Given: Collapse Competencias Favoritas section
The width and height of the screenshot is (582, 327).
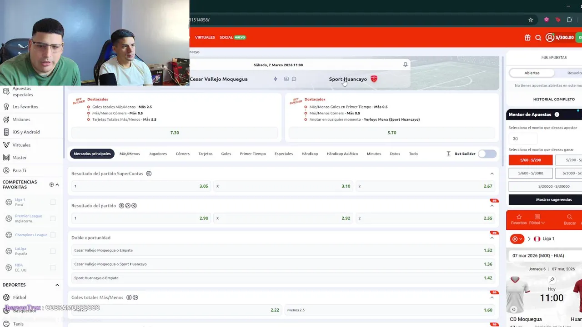Looking at the screenshot, I should point(57,184).
